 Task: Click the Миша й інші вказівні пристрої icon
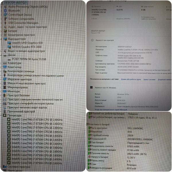(x=5, y=83)
